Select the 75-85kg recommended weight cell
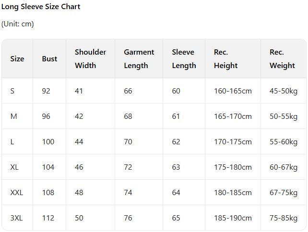Viewport: 308px width, 232px height. pyautogui.click(x=284, y=218)
